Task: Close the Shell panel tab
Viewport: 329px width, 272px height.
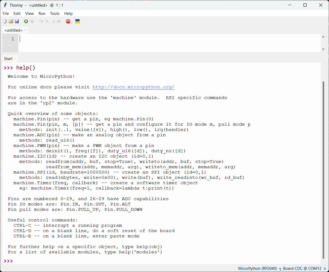Action: [15, 59]
